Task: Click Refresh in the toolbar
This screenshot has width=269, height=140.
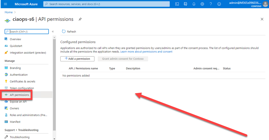Action: click(x=69, y=32)
